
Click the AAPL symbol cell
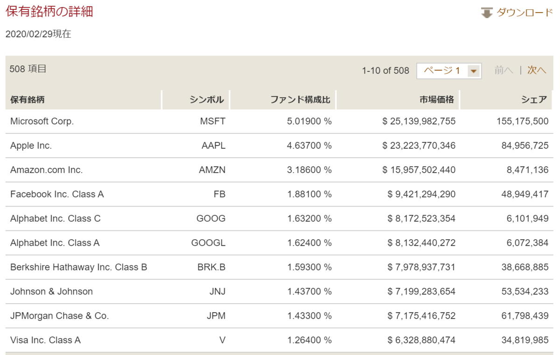[214, 146]
